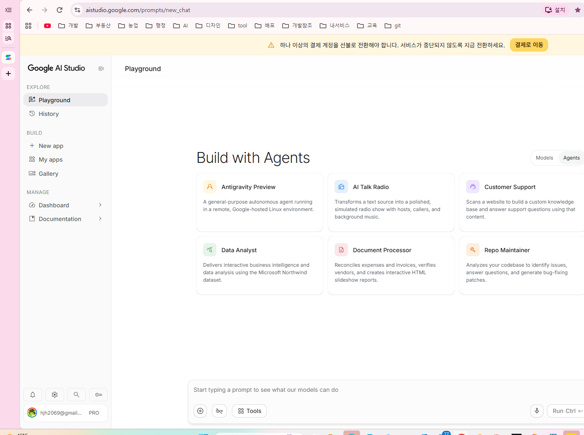Click the 결제로 이동 button in banner
The width and height of the screenshot is (584, 435).
[x=529, y=45]
